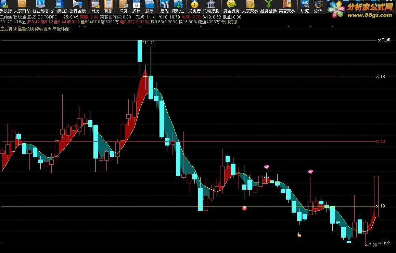396x253 pixels.
Task: Open 行业动态 industry news icon
Action: coord(40,7)
